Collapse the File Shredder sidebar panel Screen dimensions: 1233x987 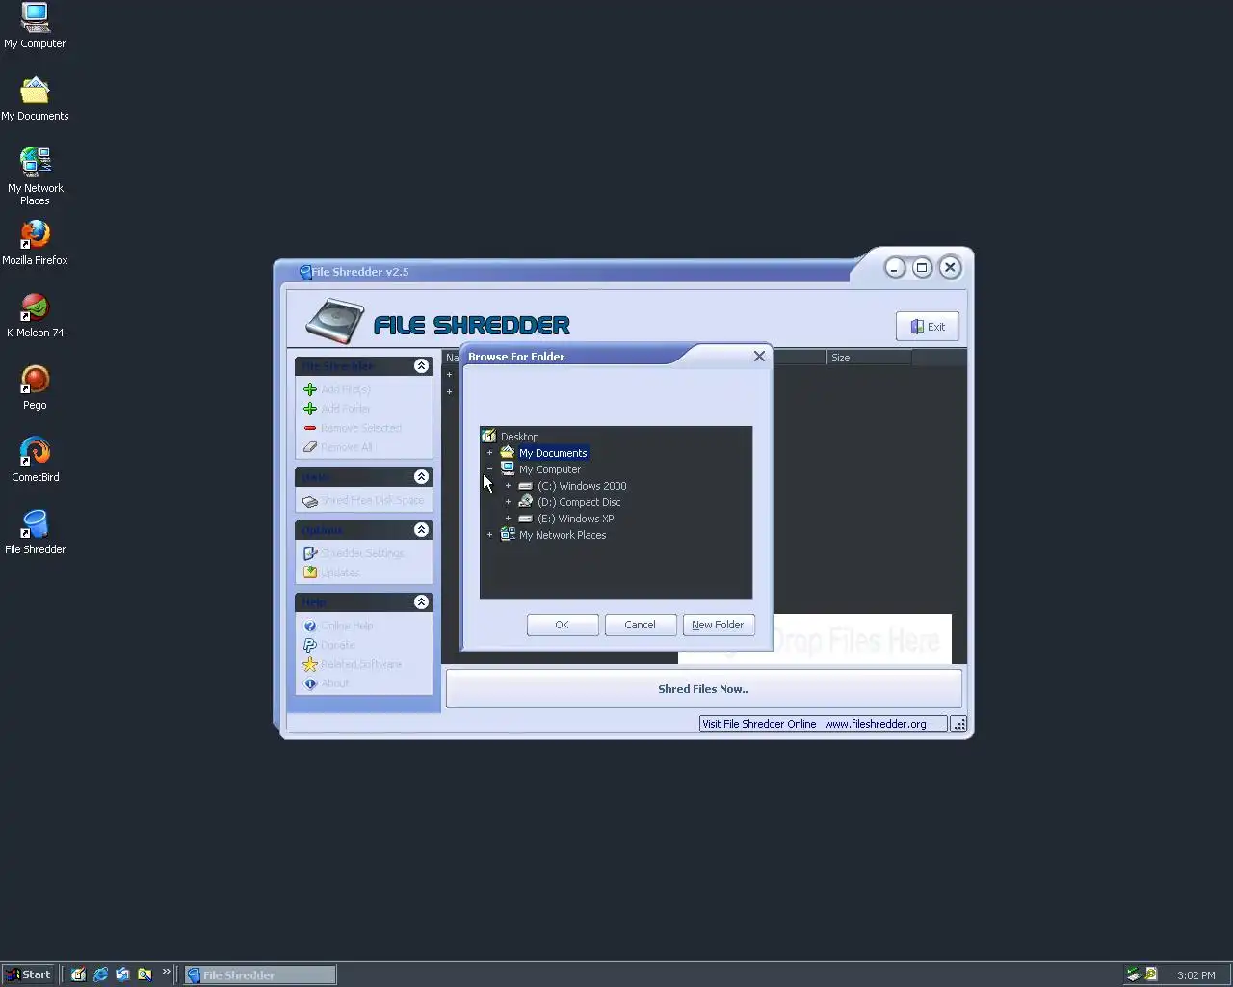(x=421, y=366)
